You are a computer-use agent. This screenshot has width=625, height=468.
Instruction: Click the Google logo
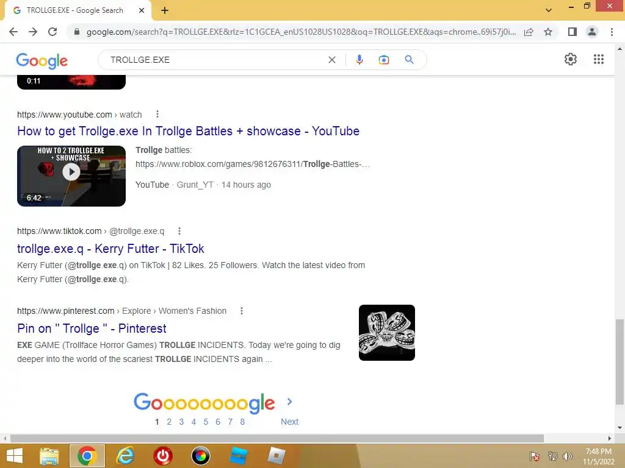tap(42, 60)
